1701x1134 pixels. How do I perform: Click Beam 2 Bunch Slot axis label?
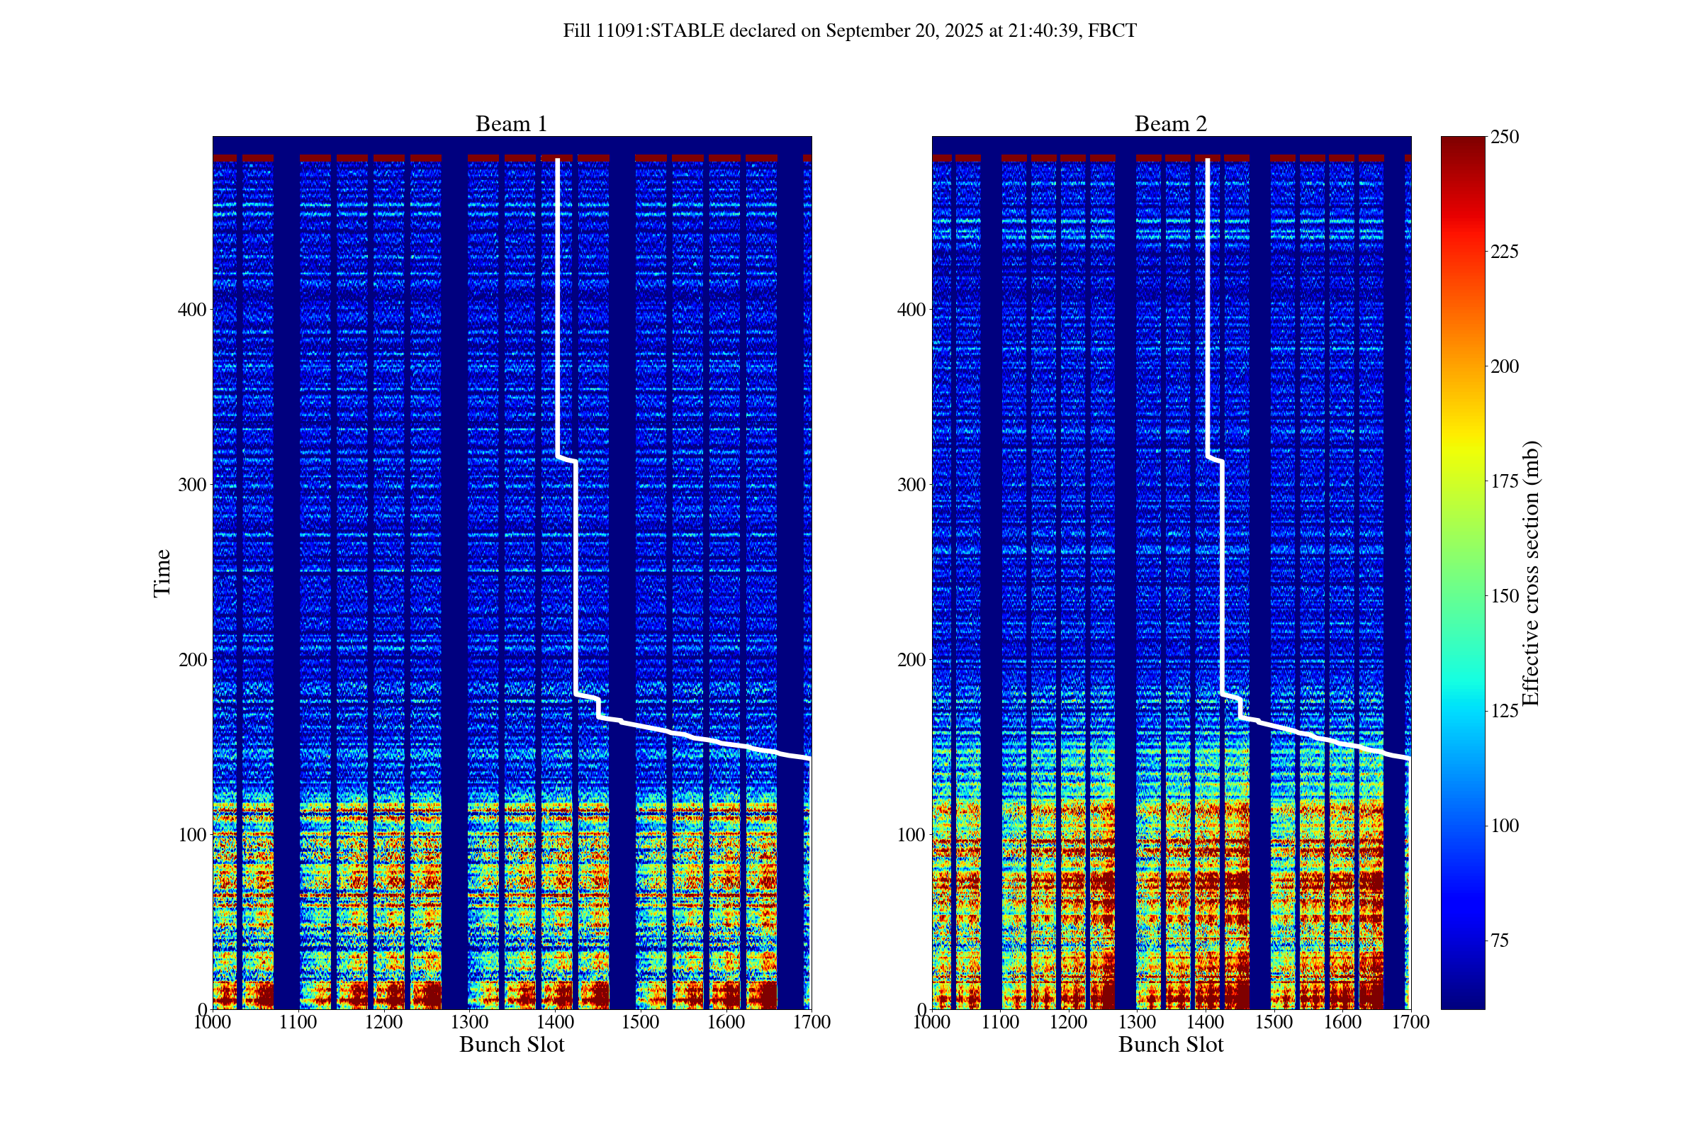coord(1170,1044)
